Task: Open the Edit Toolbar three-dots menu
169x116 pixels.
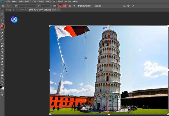Action: [x=2, y=82]
